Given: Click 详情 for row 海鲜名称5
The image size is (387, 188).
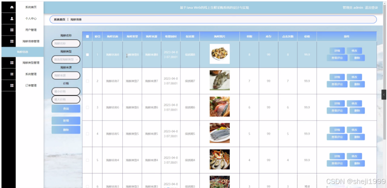Looking at the screenshot, I should tap(337, 130).
